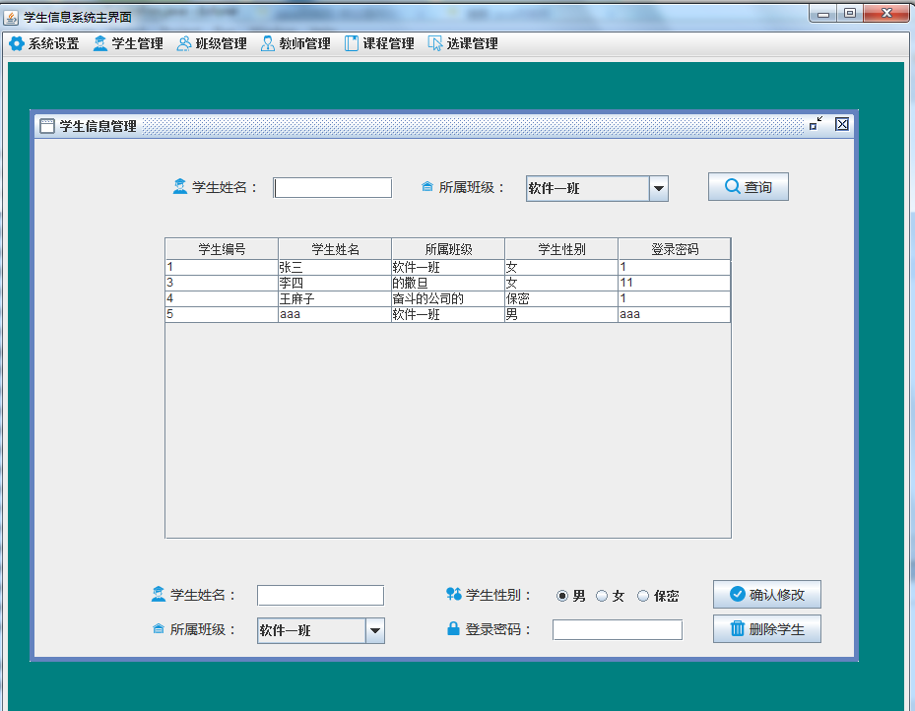Click the 学生姓名 column header
915x711 pixels.
(x=335, y=249)
